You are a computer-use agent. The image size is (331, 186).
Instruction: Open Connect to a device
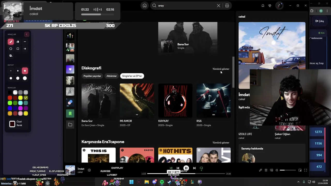coord(272,170)
